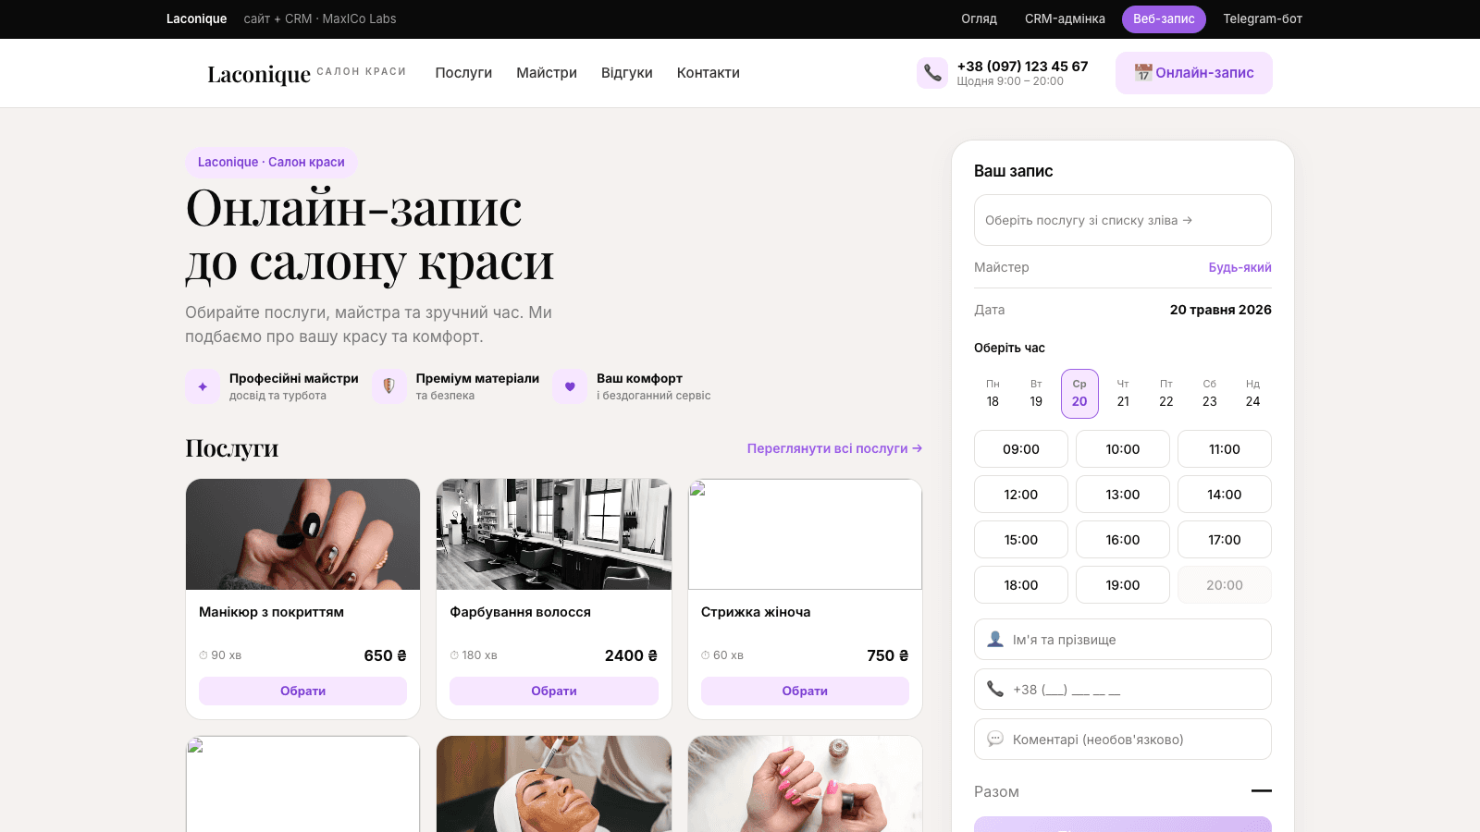Click the heart icon for Ваш комфорт

point(570,386)
